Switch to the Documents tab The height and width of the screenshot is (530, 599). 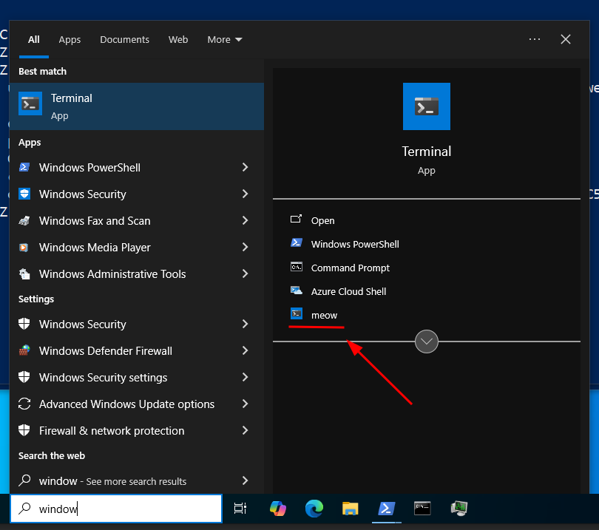coord(124,40)
